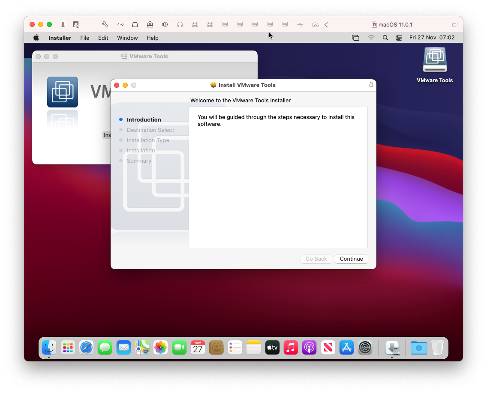Screen dimensions: 487x393
Task: Click the Continue button in the installer
Action: (x=351, y=259)
